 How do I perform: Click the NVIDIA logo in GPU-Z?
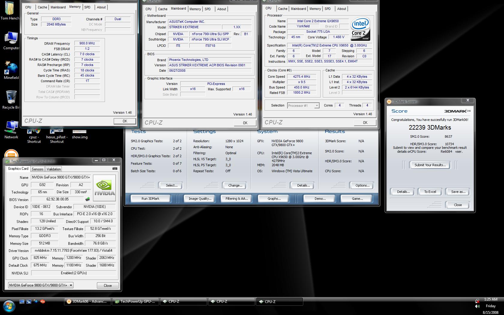[104, 188]
